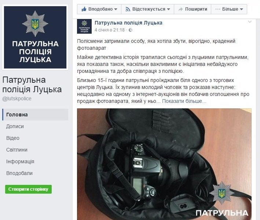The width and height of the screenshot is (260, 220).
Task: Open the camera bag photo in the post
Action: [x=164, y=164]
